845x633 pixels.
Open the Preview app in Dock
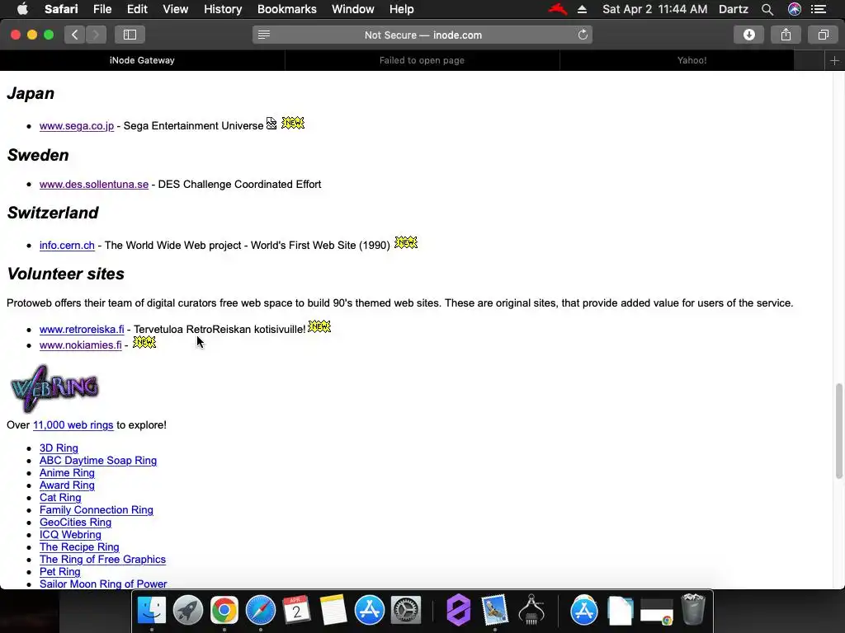[x=495, y=611]
